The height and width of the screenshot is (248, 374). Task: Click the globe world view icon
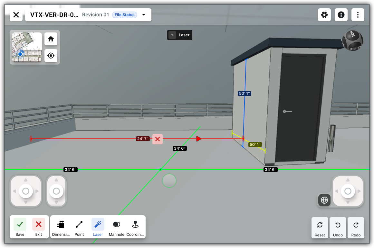324,200
